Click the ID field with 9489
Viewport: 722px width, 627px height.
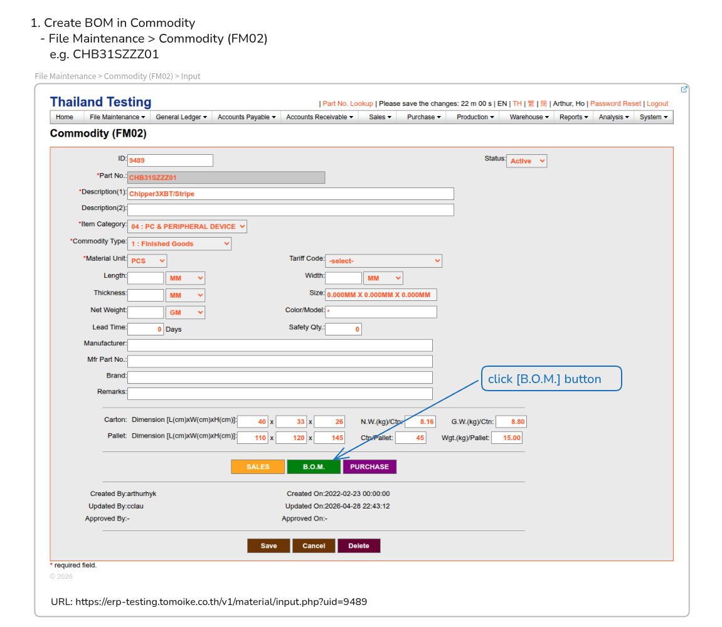(x=170, y=161)
